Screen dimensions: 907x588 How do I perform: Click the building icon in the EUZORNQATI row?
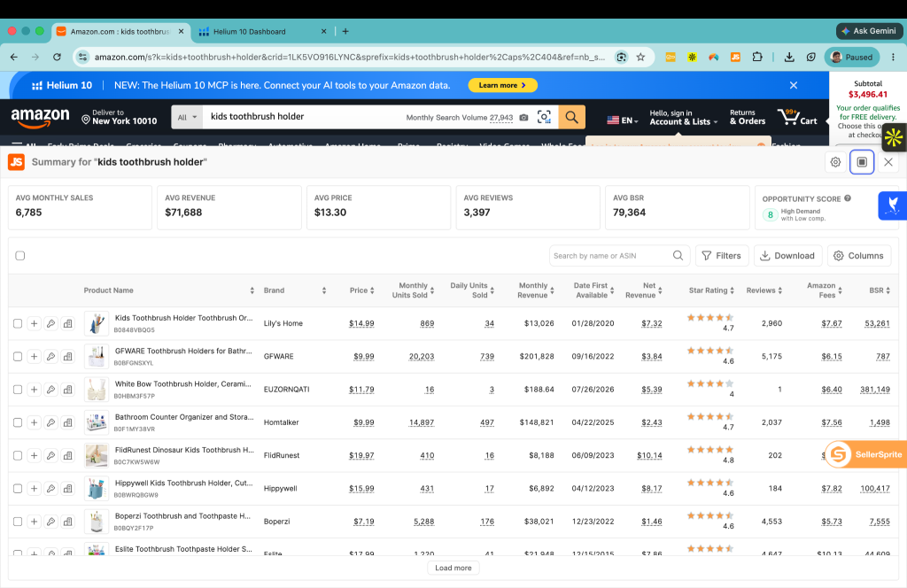[x=67, y=390]
